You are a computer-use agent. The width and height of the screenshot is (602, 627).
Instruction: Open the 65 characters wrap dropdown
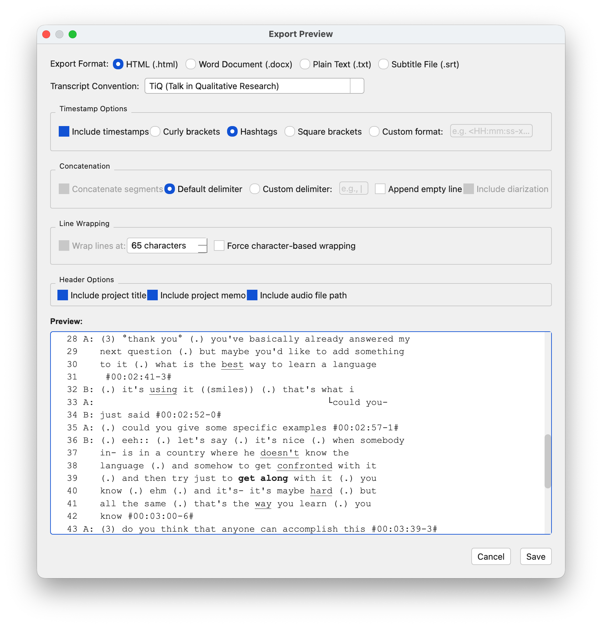point(167,246)
